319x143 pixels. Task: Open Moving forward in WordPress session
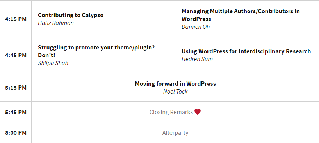(175, 84)
